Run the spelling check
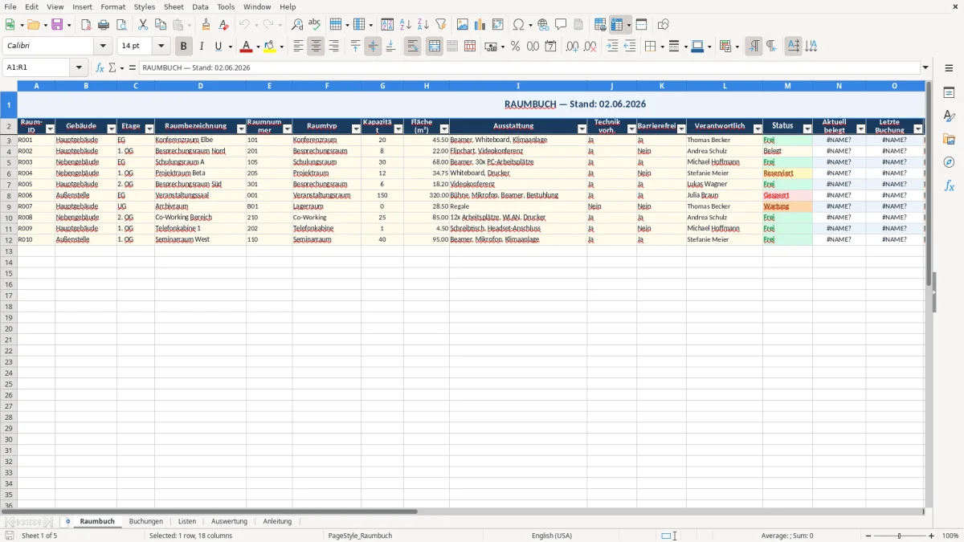The image size is (964, 542). tap(315, 25)
